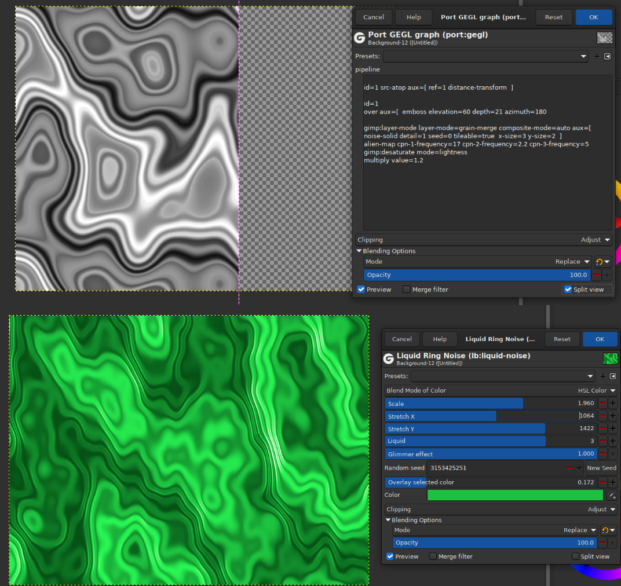This screenshot has height=586, width=621.
Task: Click the Stretch Y slider
Action: [491, 429]
